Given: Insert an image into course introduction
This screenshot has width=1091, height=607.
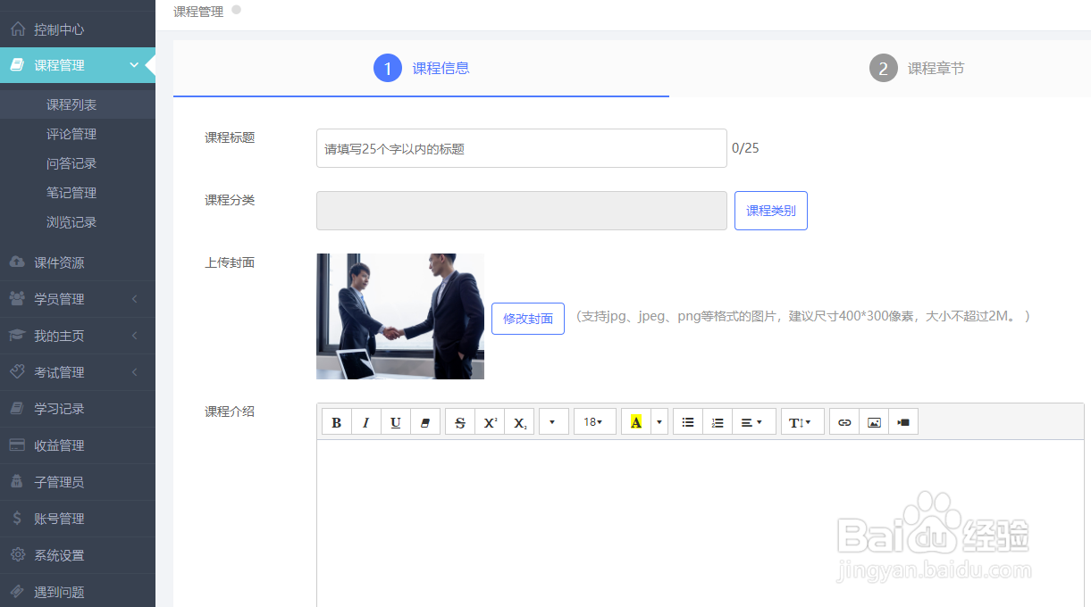Looking at the screenshot, I should [x=874, y=420].
